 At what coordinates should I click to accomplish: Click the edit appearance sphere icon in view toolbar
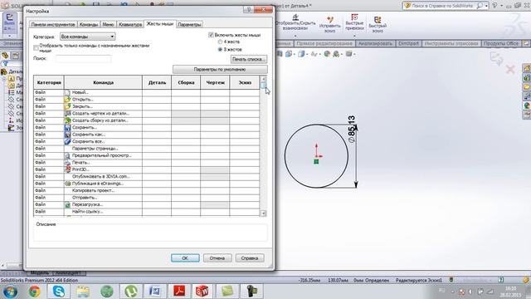click(x=327, y=54)
